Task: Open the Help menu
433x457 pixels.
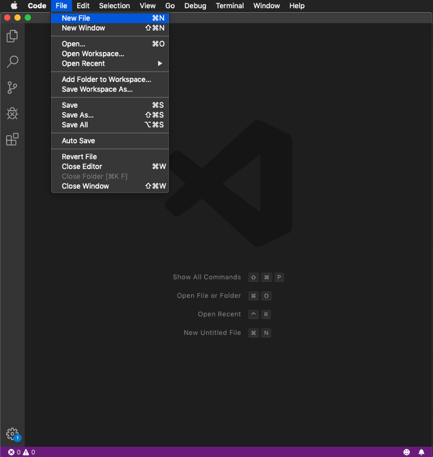Action: (x=297, y=5)
